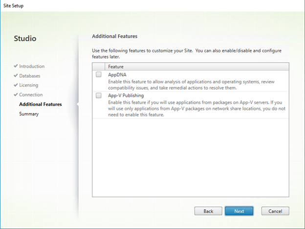305x229 pixels.
Task: Click the Feature column header
Action: [x=197, y=67]
